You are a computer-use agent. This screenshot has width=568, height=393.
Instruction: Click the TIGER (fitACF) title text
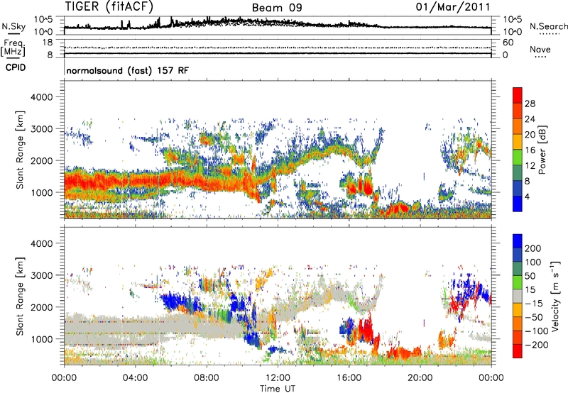coord(109,7)
